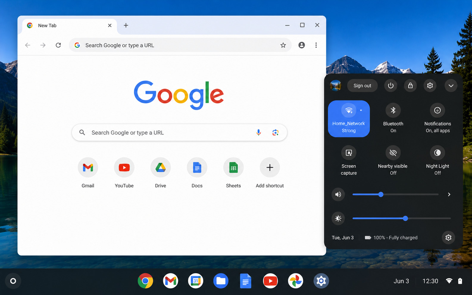Collapse the quick settings panel
The height and width of the screenshot is (295, 472).
coord(451,86)
